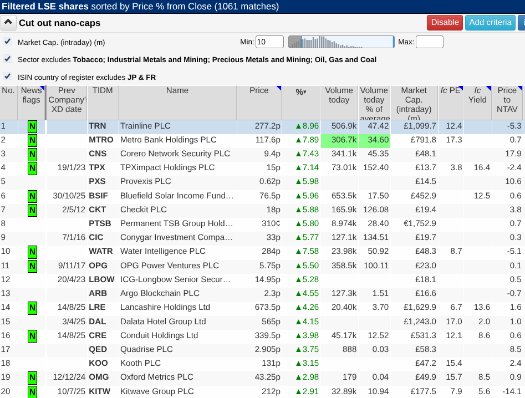Viewport: 525px width, 398px height.
Task: Click the Volume today column header
Action: point(339,103)
